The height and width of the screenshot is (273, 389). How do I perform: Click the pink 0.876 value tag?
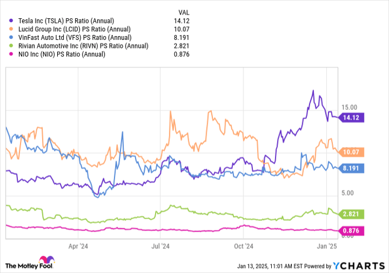pyautogui.click(x=352, y=231)
